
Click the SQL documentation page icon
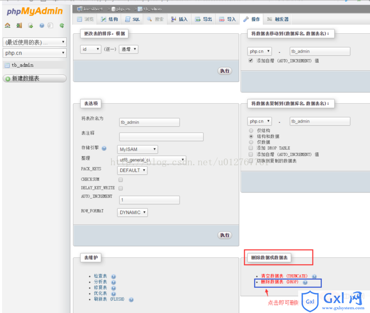pyautogui.click(x=50, y=26)
